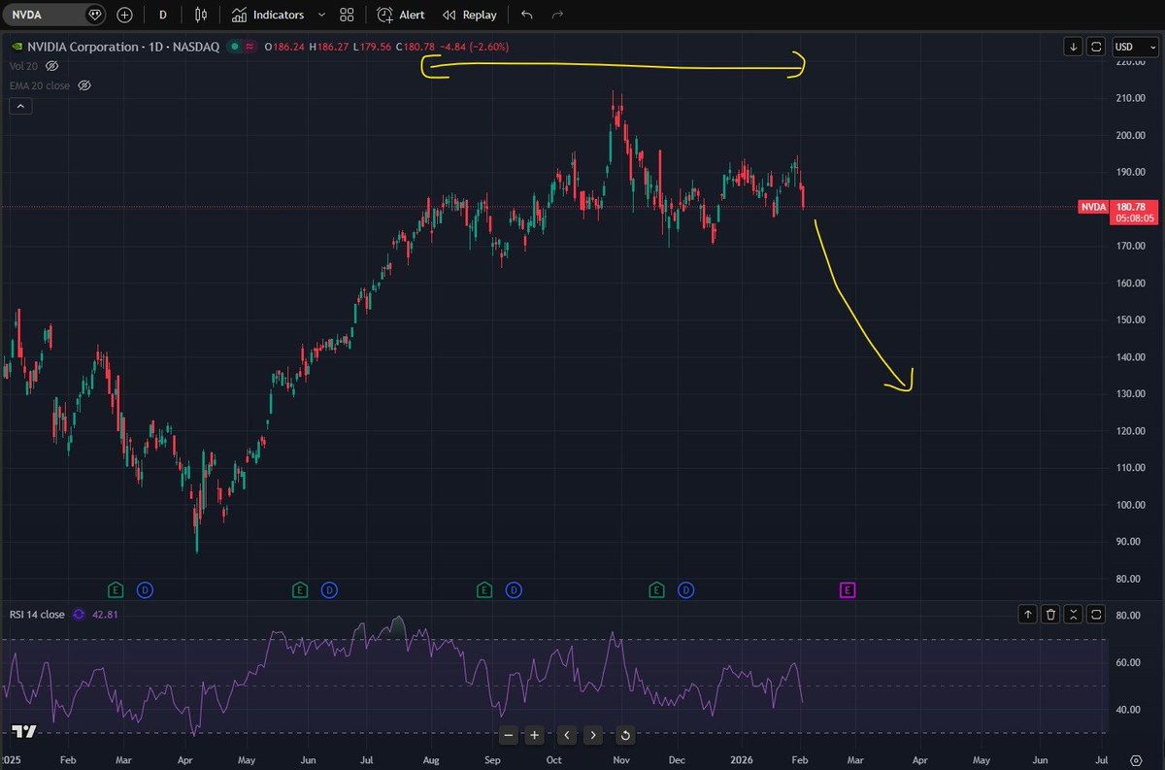Click the magenta upcoming earnings marker

click(847, 588)
